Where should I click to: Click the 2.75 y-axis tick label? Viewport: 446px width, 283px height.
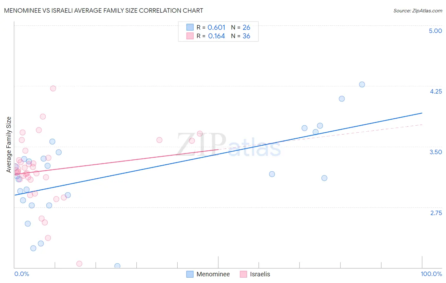tap(436, 213)
